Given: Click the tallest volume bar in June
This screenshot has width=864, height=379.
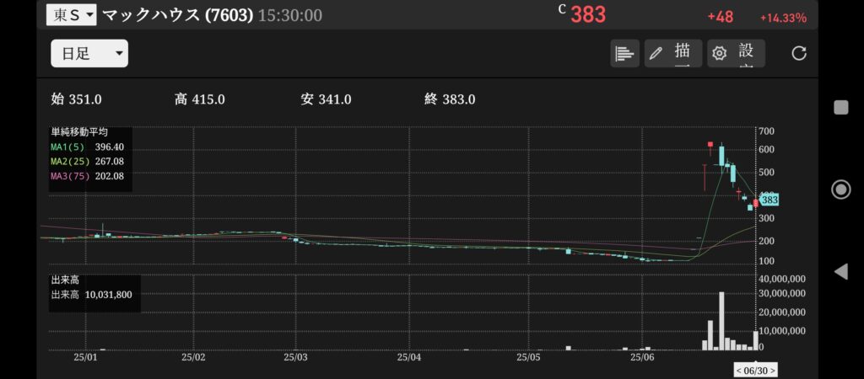Looking at the screenshot, I should [x=721, y=321].
